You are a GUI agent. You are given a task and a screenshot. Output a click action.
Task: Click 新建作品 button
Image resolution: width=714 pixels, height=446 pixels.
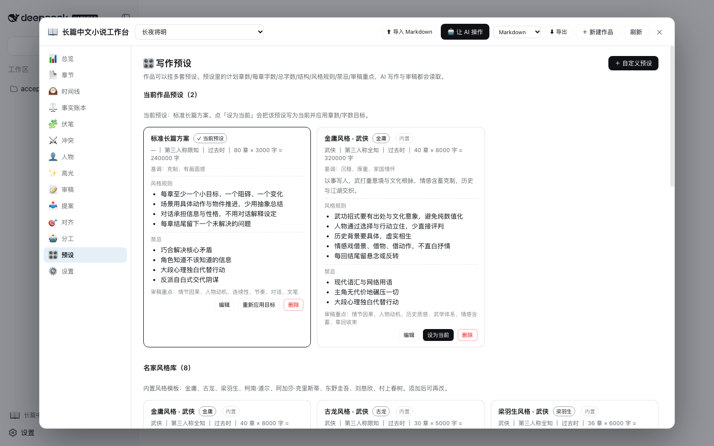(x=597, y=32)
